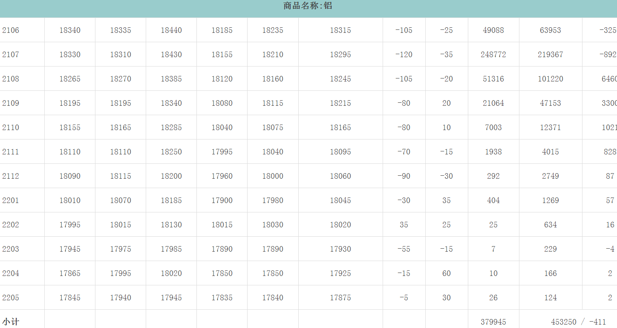Click the 小计 subtotal label

pos(11,322)
